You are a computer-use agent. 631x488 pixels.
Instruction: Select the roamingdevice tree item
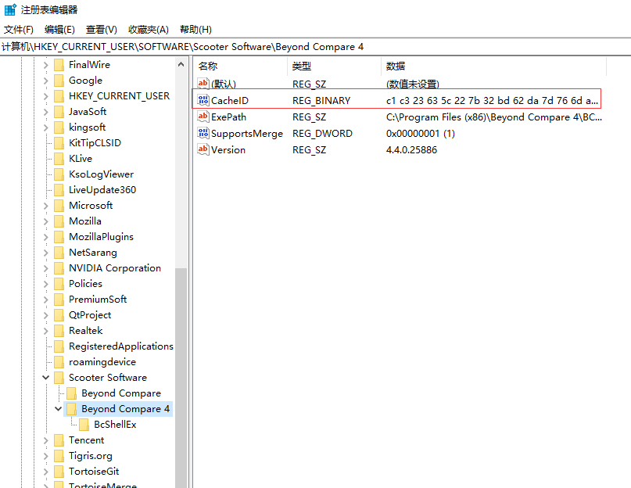click(x=102, y=362)
